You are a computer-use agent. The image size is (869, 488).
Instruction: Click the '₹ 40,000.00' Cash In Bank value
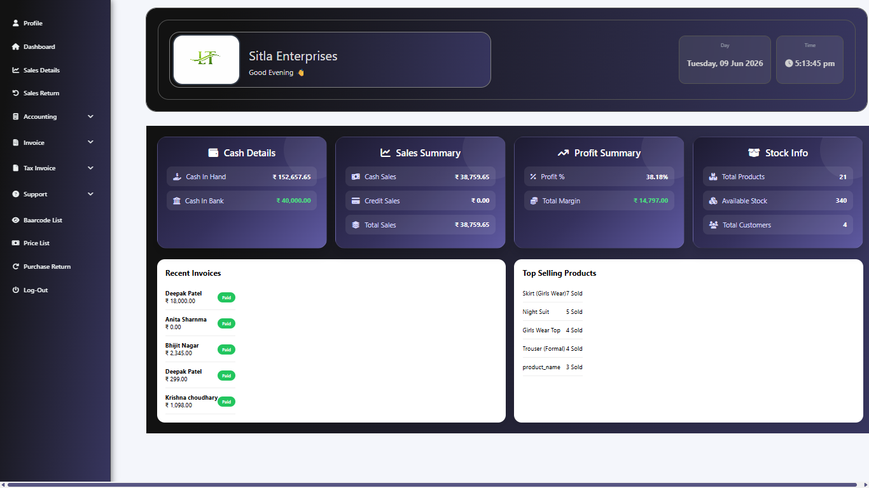294,201
